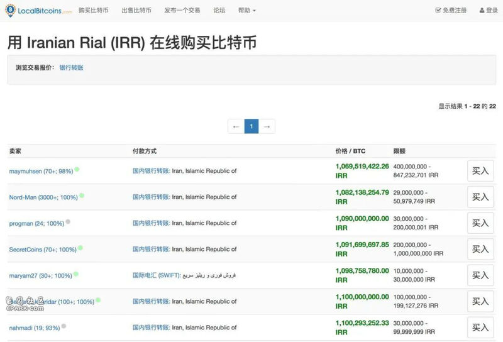Open 国际电汇 (SWIFT) link in maryam27 row
This screenshot has width=503, height=342.
[157, 275]
